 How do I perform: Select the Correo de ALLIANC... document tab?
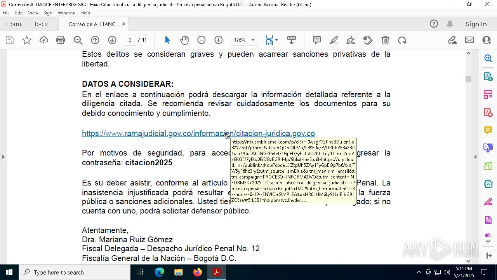[94, 24]
